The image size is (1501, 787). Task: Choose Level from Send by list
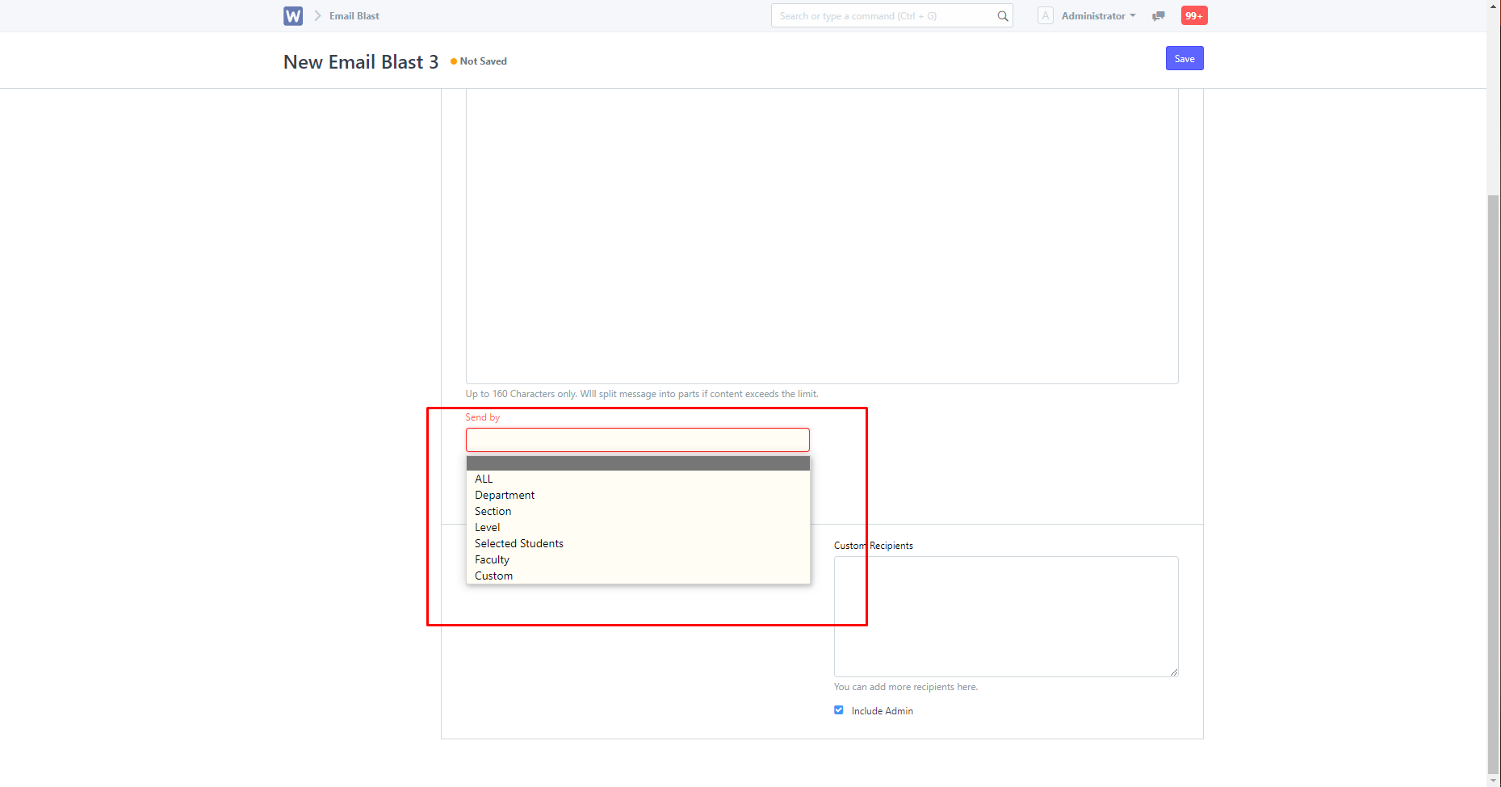coord(638,527)
